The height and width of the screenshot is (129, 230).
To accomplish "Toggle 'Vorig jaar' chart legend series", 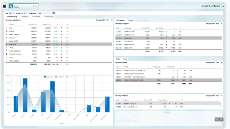I will pos(60,77).
